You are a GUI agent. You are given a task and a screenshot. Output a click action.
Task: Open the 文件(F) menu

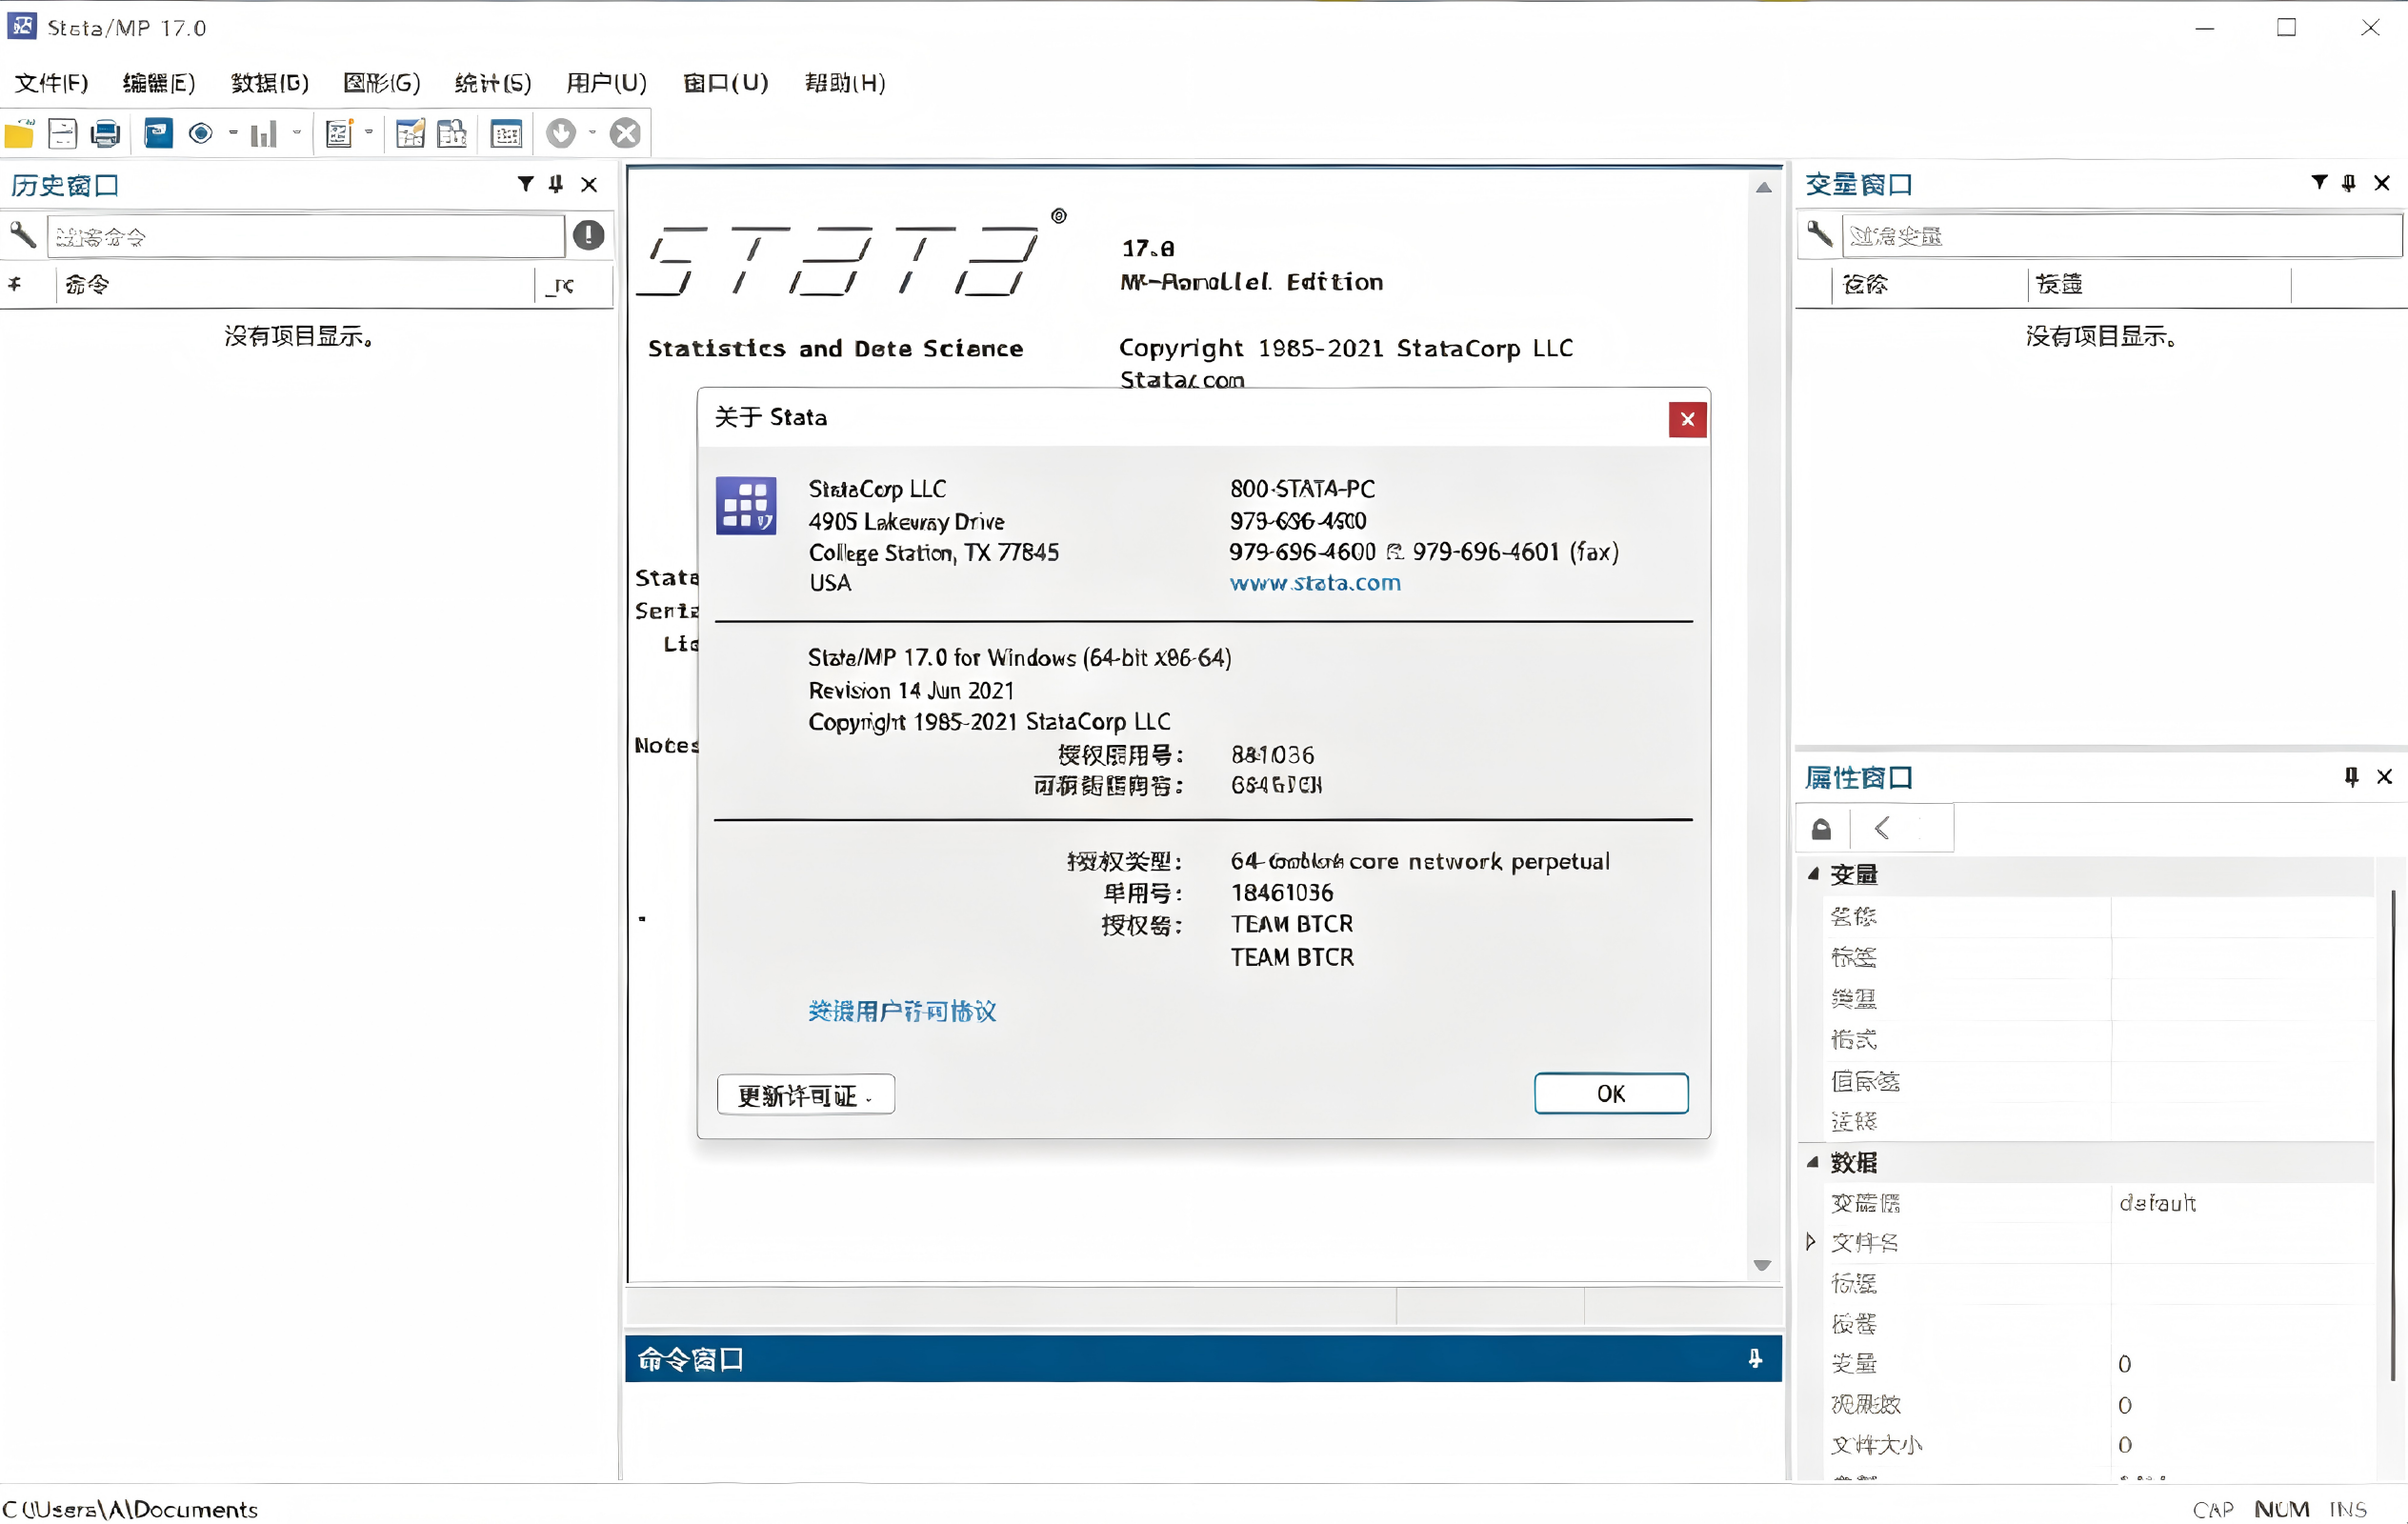(52, 83)
